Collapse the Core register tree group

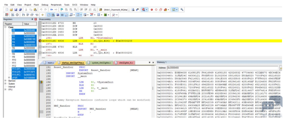point(6,27)
